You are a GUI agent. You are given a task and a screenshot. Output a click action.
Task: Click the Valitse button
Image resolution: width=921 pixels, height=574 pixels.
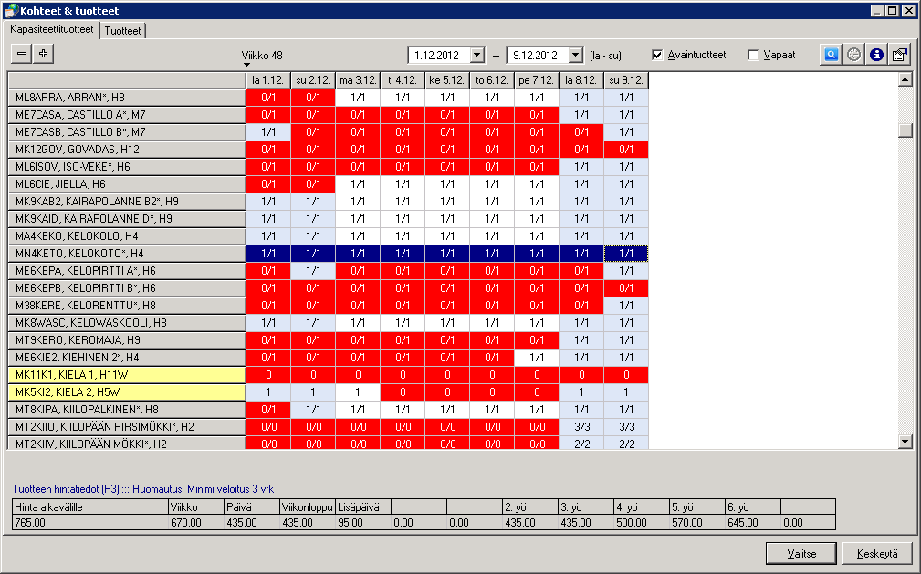click(x=801, y=553)
